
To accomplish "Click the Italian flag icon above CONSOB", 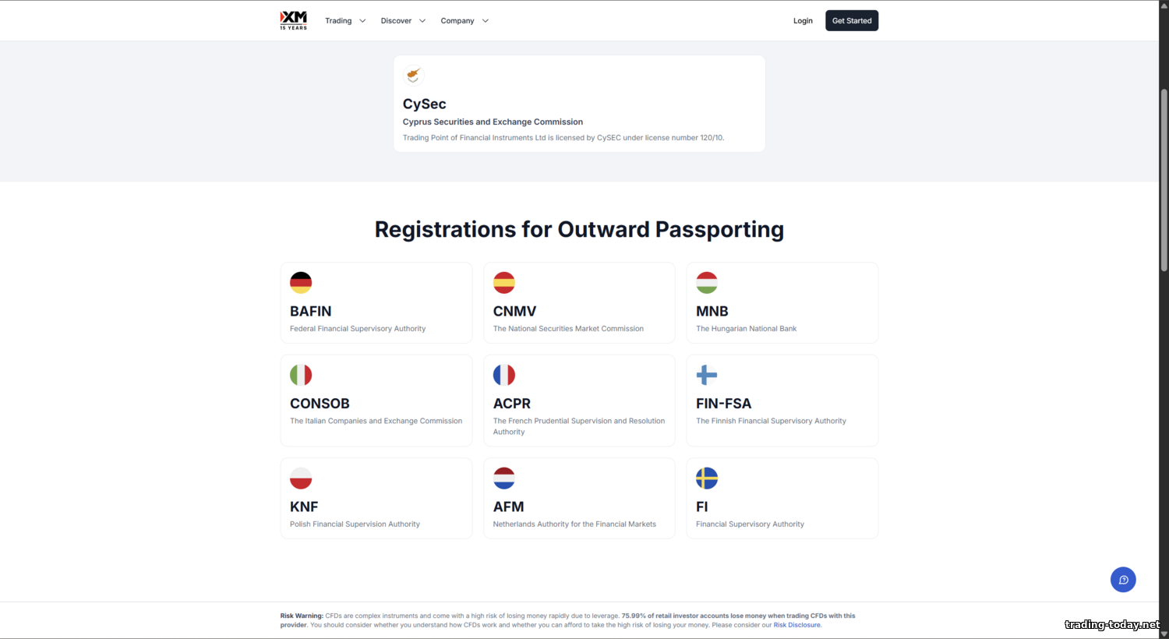I will [301, 375].
